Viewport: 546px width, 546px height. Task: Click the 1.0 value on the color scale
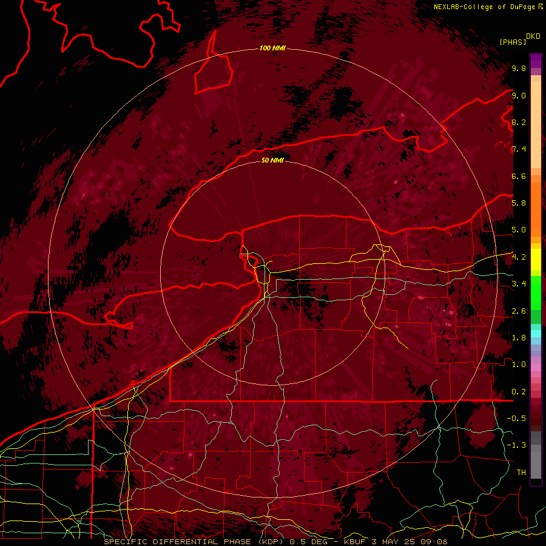click(x=519, y=364)
